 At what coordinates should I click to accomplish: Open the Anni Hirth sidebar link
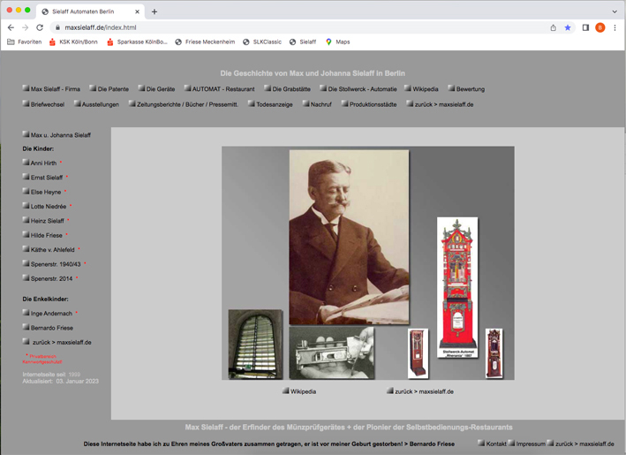coord(43,163)
